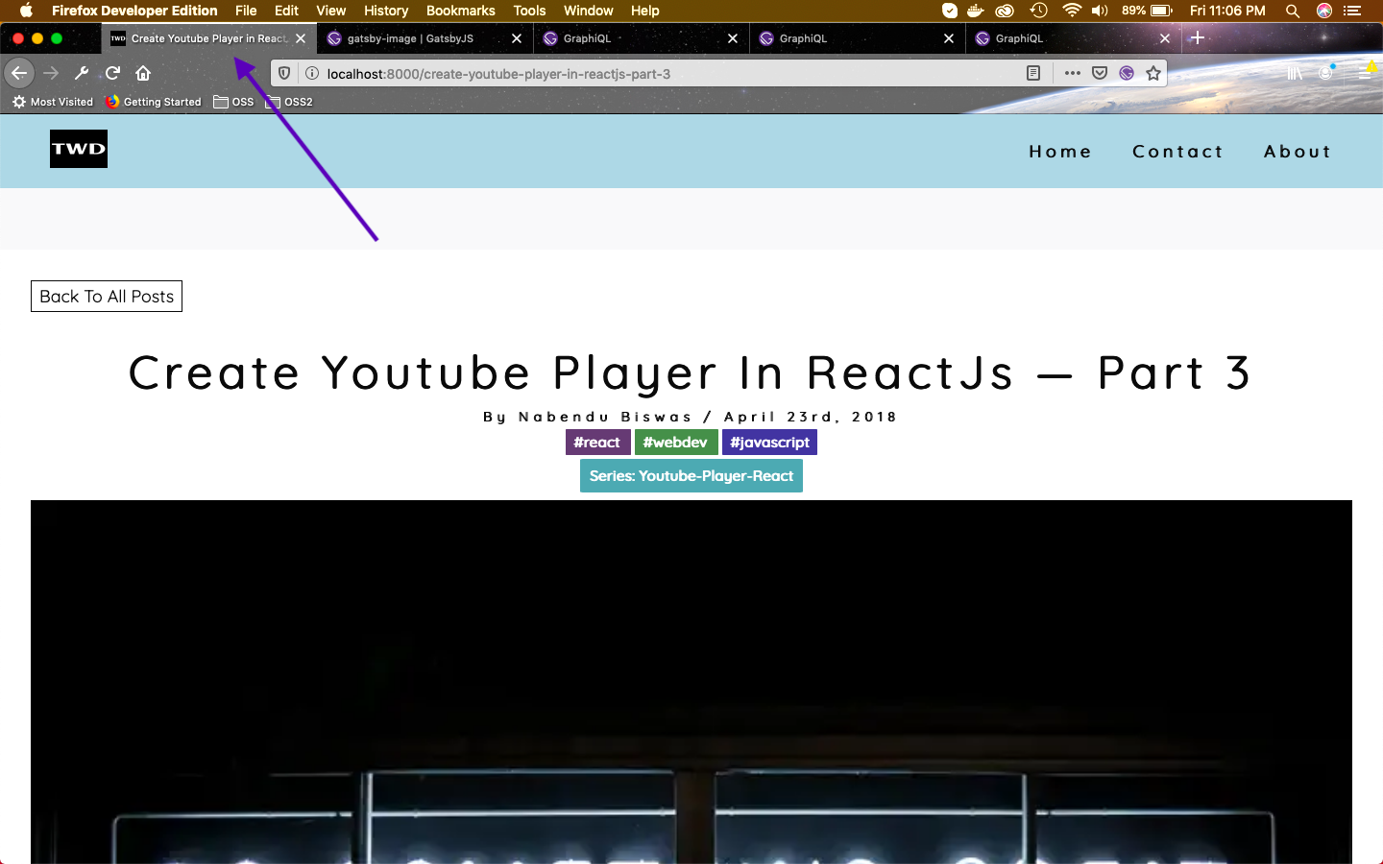Open the Firefox Developer Edition menu
Viewport: 1383px width, 864px height.
(134, 11)
